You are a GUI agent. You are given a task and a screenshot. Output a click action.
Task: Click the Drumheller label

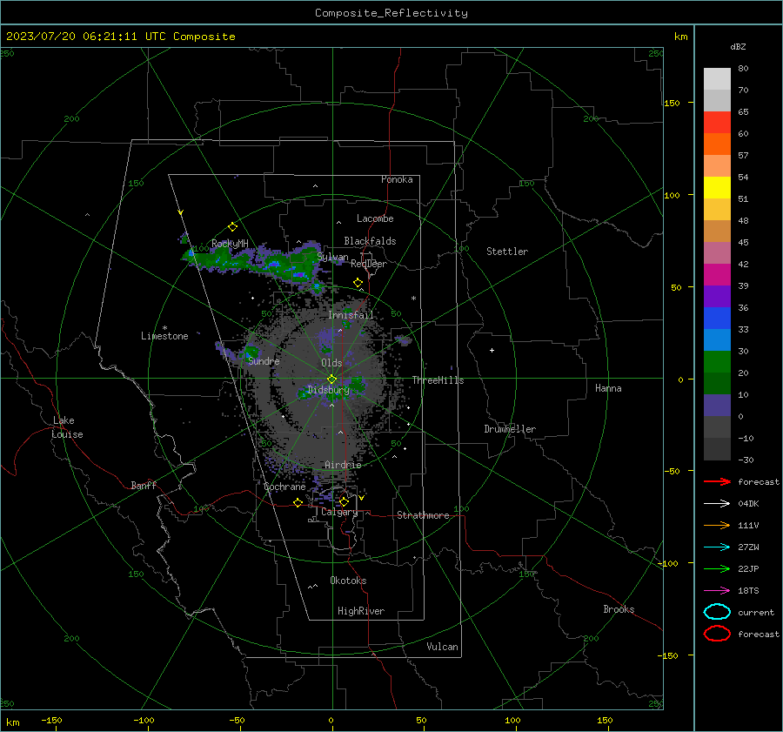coord(510,429)
